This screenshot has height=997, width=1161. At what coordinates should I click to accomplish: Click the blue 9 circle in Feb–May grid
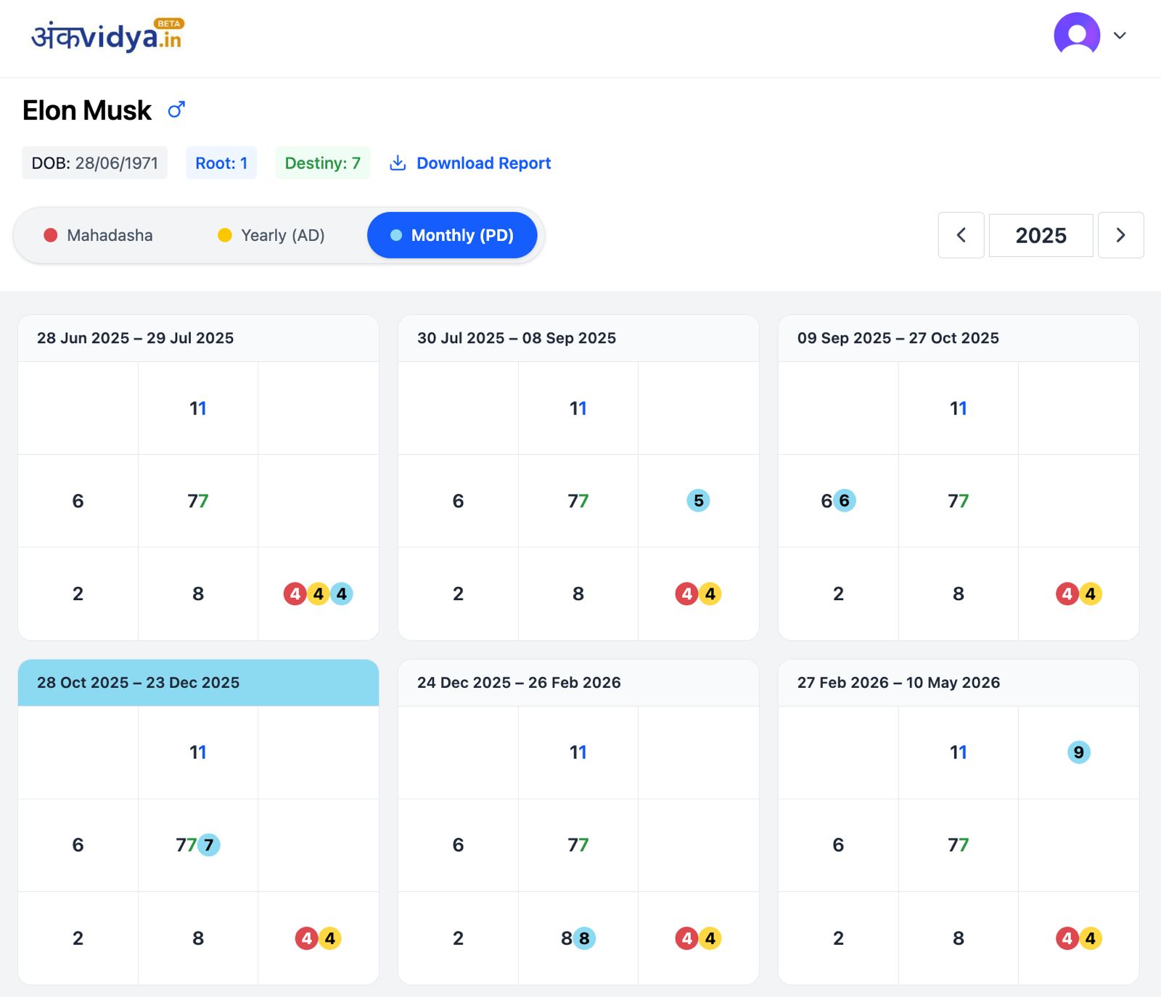pos(1078,752)
